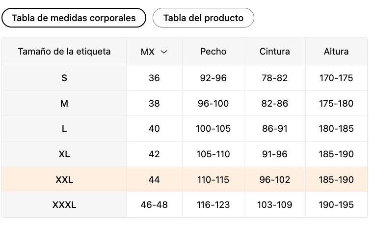
Task: Click the height value 170-175 cell
Action: pyautogui.click(x=336, y=78)
